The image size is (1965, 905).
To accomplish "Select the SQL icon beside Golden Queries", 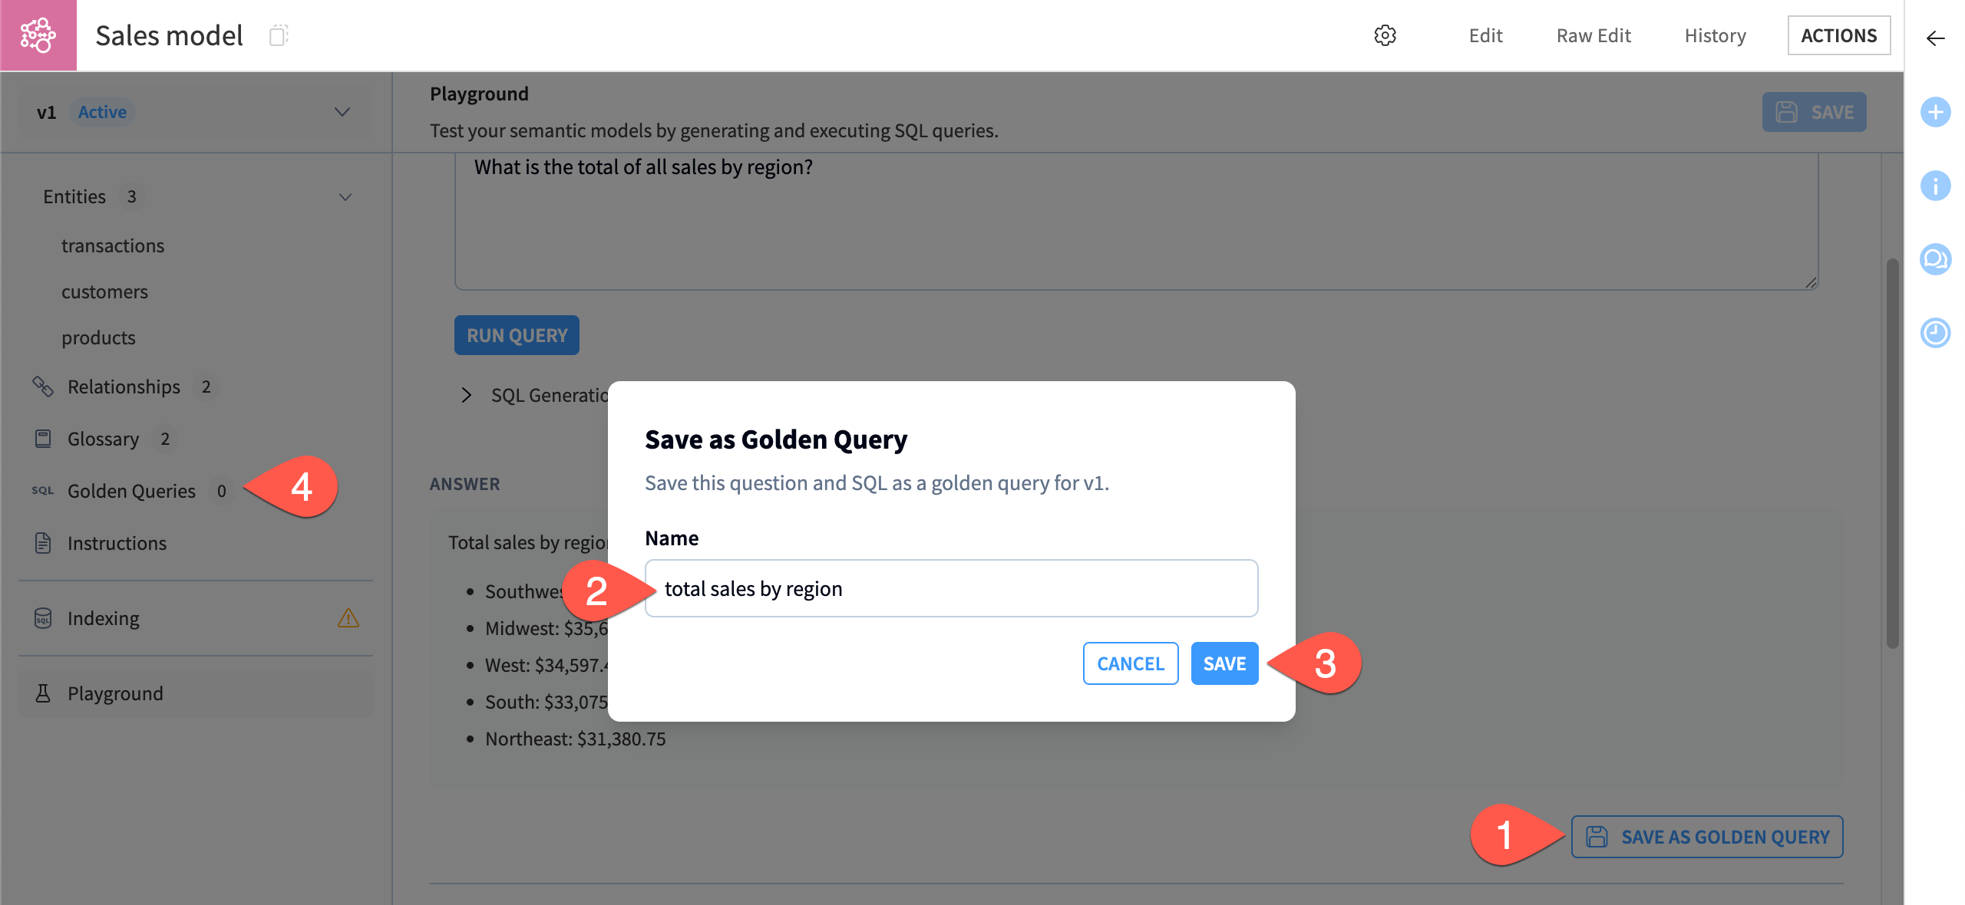I will click(42, 490).
